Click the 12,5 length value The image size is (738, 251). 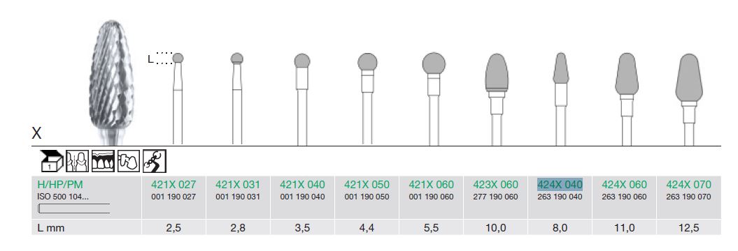688,228
